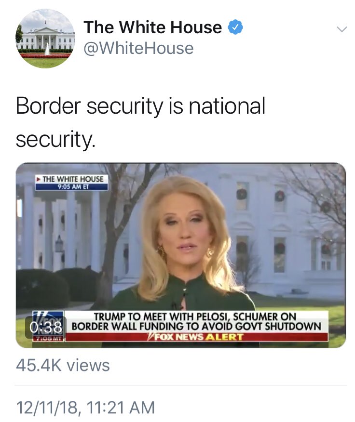Image resolution: width=355 pixels, height=422 pixels.
Task: Open the 45.4K views count
Action: click(x=63, y=366)
